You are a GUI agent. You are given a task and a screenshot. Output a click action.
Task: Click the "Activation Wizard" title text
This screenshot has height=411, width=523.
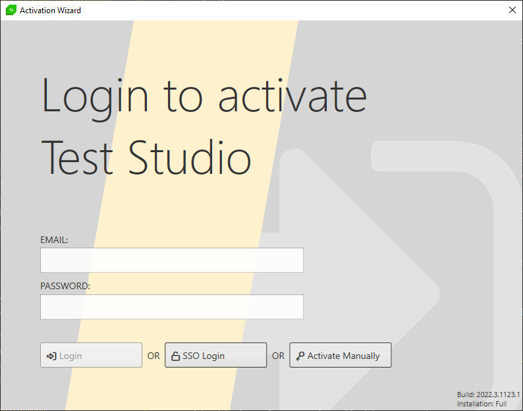pos(50,11)
